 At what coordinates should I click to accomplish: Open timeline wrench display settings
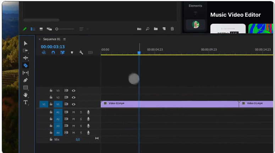[x=81, y=52]
